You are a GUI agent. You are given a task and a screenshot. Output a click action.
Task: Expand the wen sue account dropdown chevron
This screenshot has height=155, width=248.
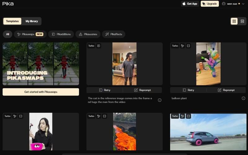(243, 4)
